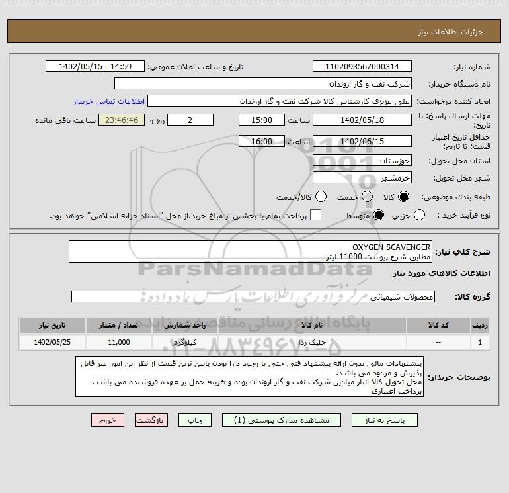Click the OXYGEN SCAVENGER description box
Screen dimensions: 509x493
pyautogui.click(x=251, y=251)
